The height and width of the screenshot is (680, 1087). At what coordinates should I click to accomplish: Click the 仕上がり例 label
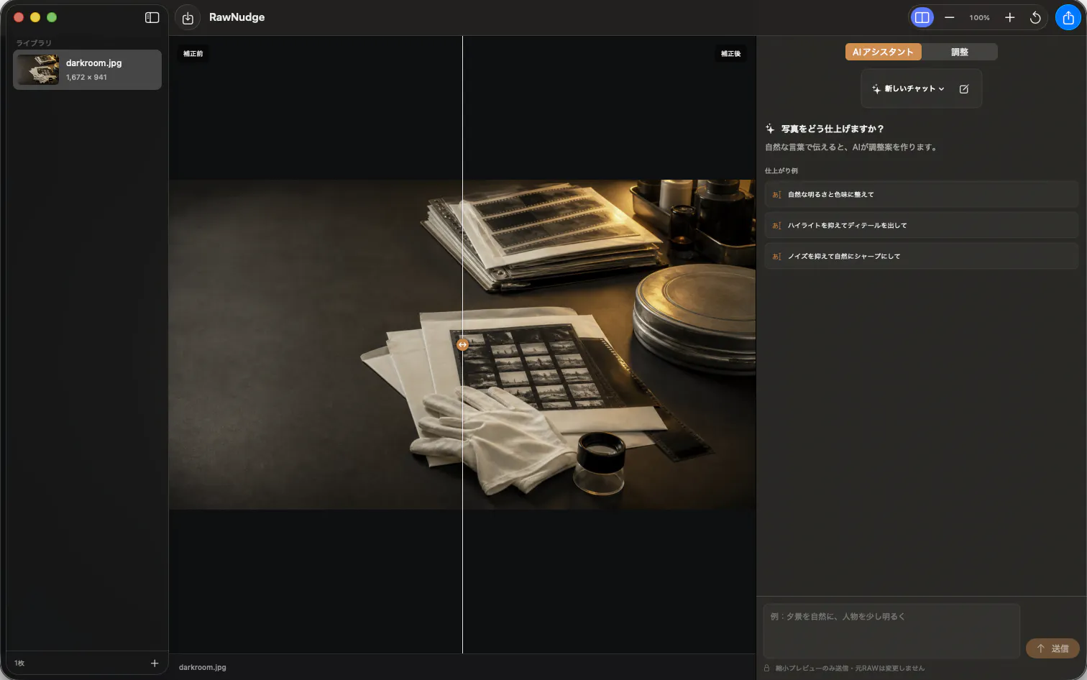click(781, 171)
